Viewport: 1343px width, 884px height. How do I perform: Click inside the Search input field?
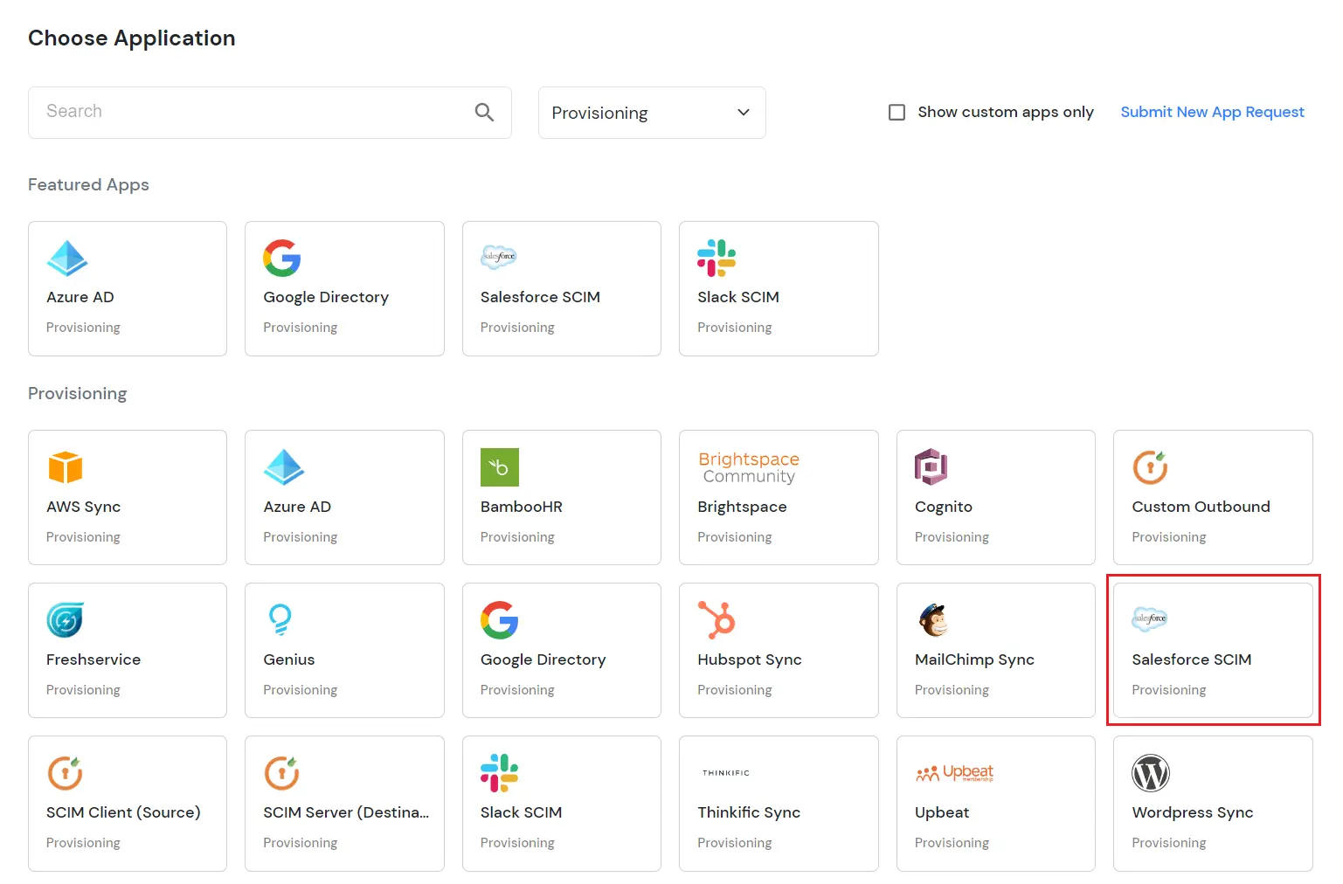point(245,112)
